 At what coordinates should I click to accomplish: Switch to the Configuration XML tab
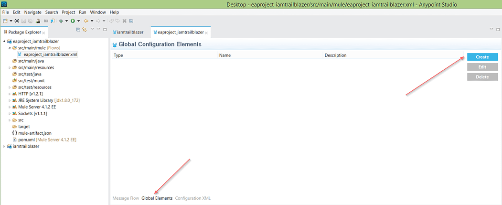[x=193, y=198]
